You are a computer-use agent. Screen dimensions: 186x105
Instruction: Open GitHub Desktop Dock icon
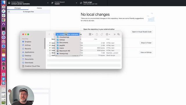coord(3,24)
